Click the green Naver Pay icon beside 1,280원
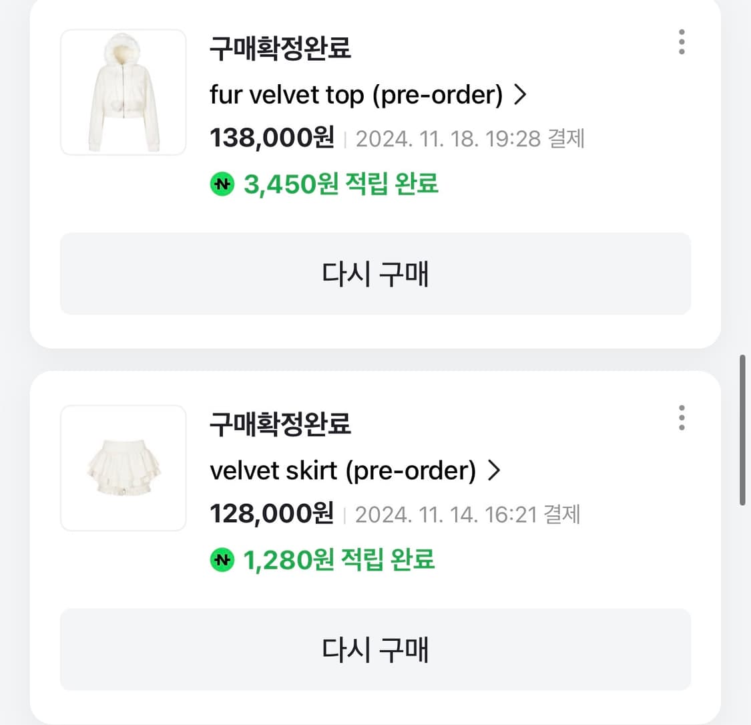 222,560
